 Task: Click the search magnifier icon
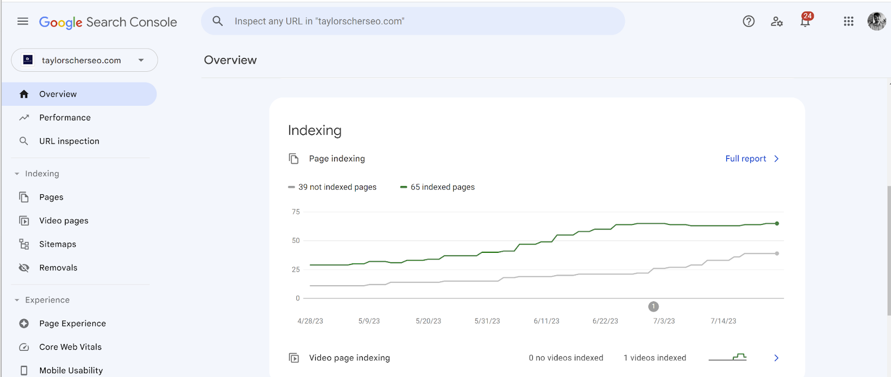pyautogui.click(x=218, y=21)
